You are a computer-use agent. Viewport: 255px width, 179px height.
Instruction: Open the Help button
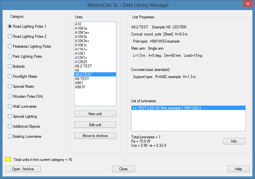[x=238, y=169]
